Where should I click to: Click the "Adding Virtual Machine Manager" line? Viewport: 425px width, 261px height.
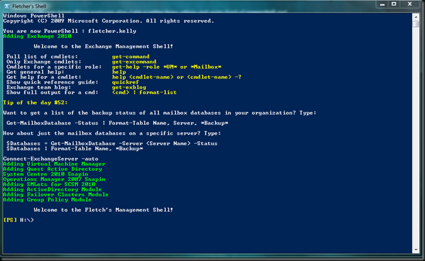[x=45, y=164]
